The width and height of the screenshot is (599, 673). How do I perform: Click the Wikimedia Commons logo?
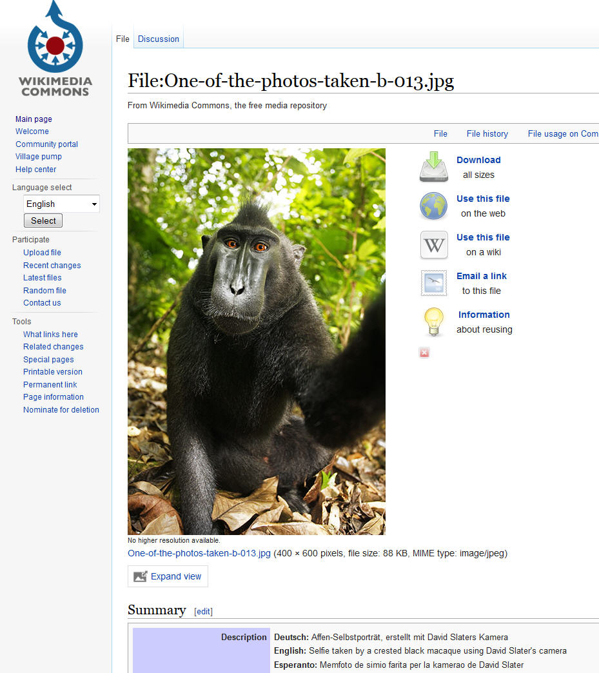[x=55, y=49]
